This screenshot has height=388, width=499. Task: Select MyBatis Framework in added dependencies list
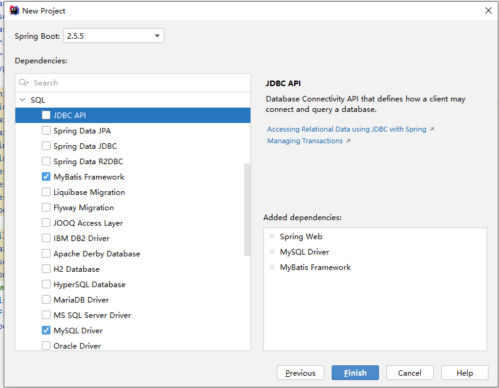(316, 267)
